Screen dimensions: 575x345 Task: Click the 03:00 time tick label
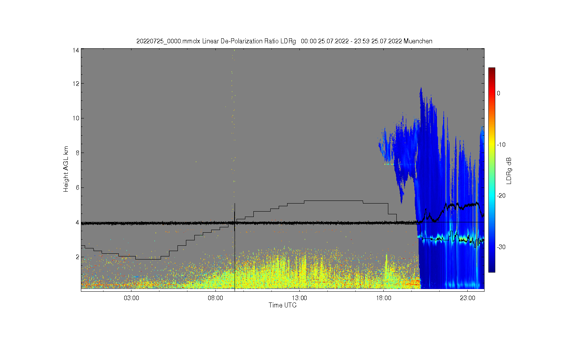pos(131,298)
